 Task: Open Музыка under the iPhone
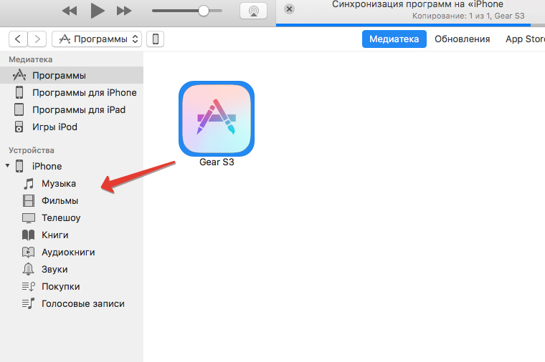[72, 183]
